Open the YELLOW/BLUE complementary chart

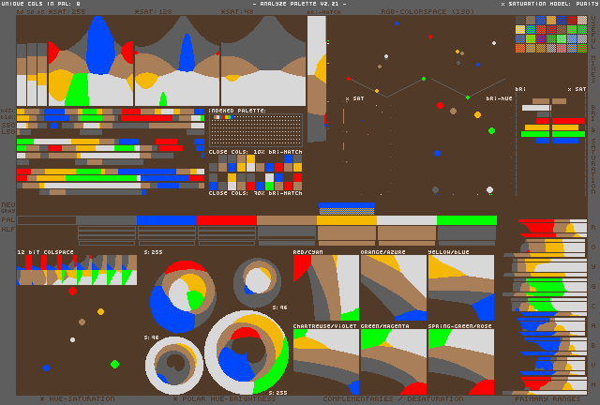pos(461,288)
